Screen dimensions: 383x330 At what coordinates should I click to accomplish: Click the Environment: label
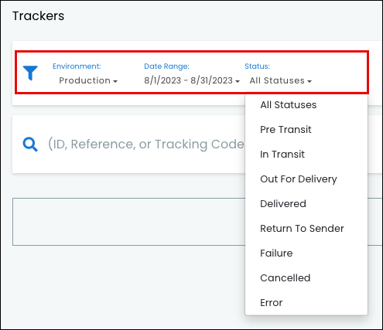[x=77, y=66]
